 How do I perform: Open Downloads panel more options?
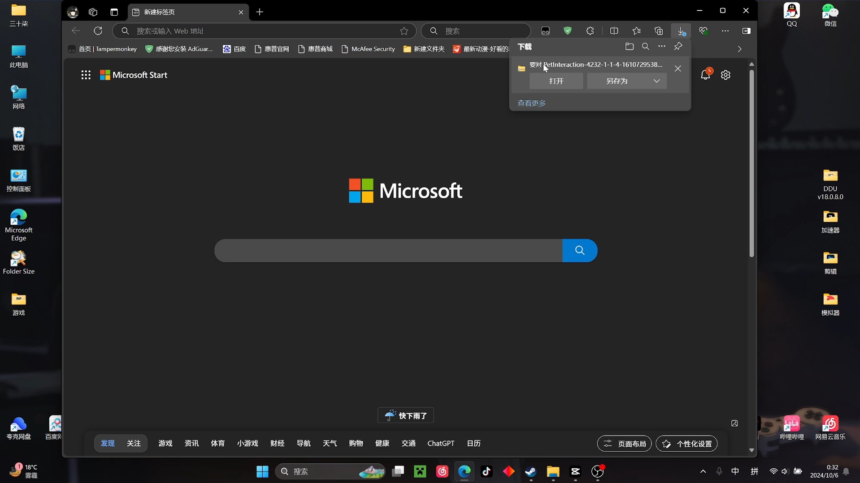661,46
